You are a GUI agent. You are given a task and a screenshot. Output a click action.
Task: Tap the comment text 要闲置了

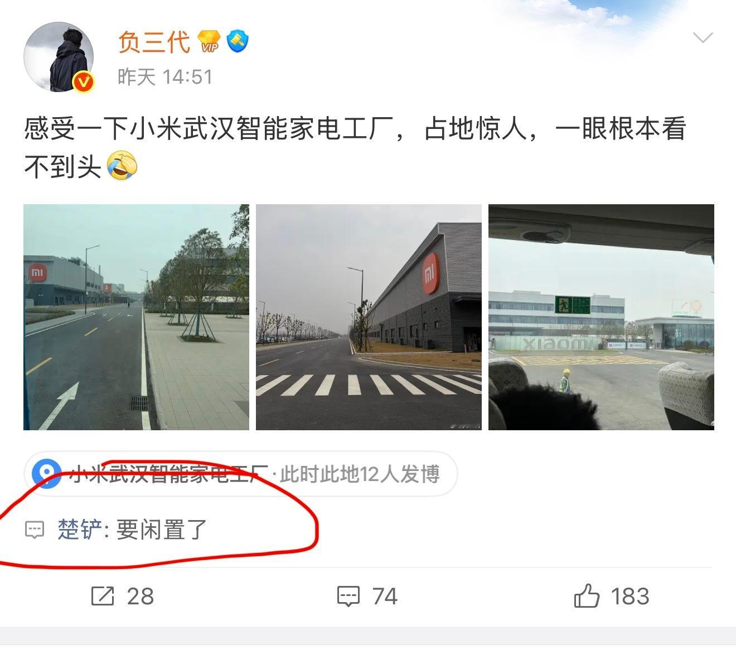tap(162, 529)
